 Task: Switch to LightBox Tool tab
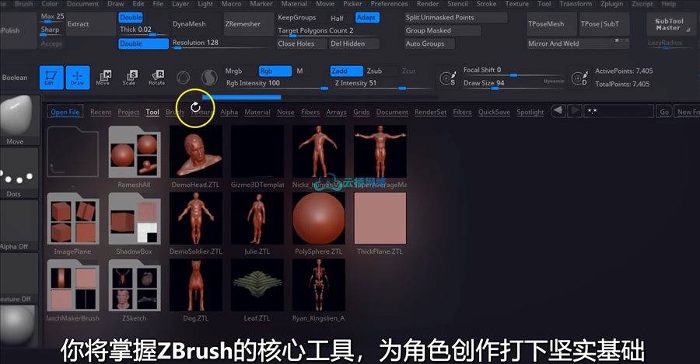point(152,113)
